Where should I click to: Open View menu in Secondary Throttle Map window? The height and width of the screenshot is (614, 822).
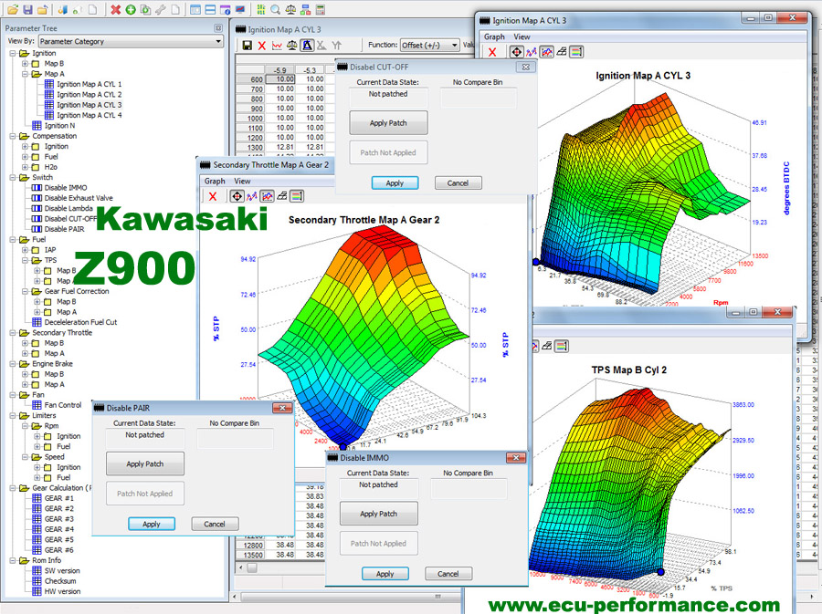click(x=242, y=182)
